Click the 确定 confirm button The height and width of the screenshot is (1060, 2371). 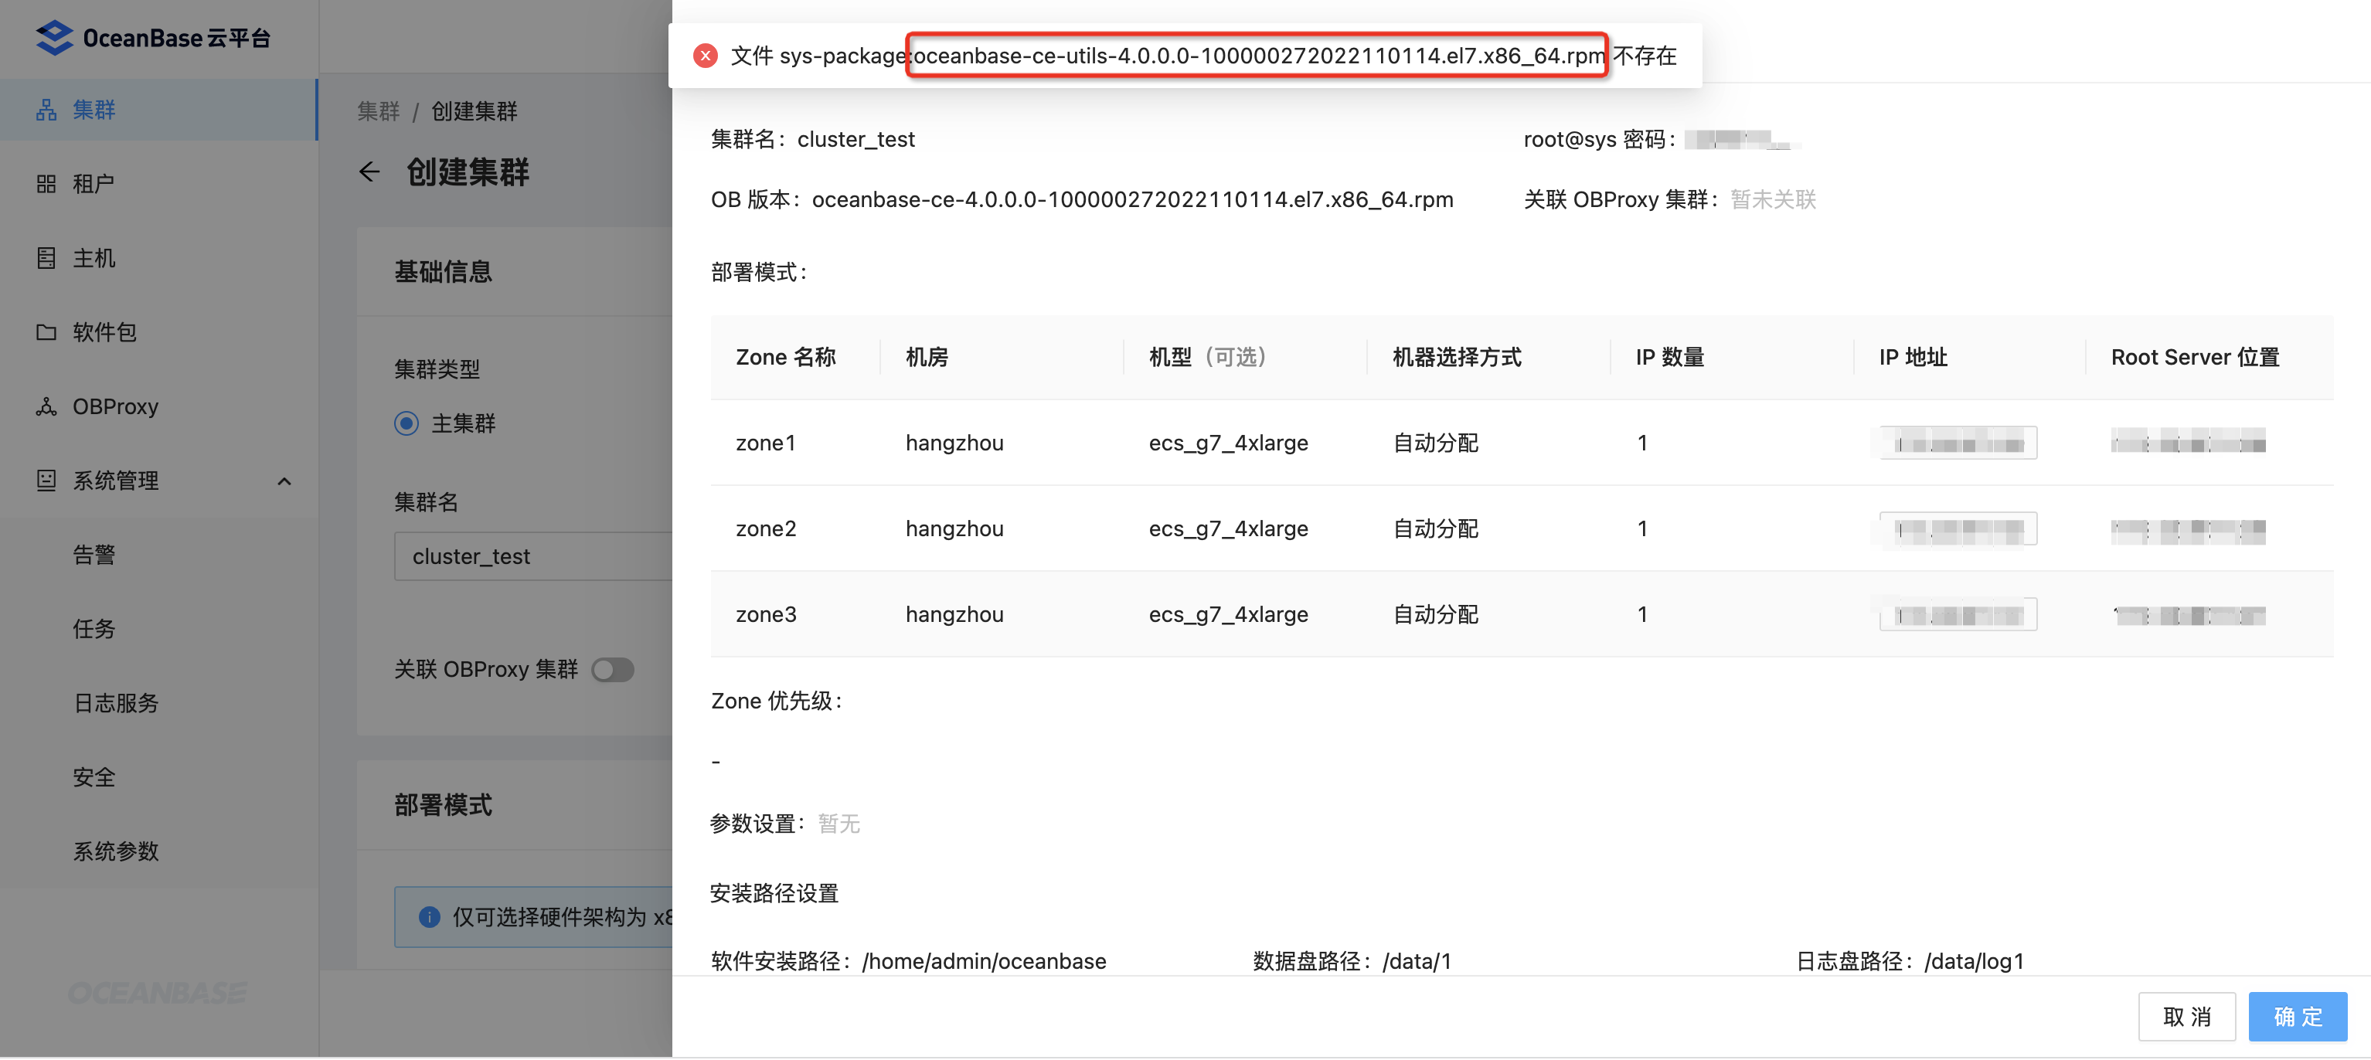(x=2297, y=1016)
